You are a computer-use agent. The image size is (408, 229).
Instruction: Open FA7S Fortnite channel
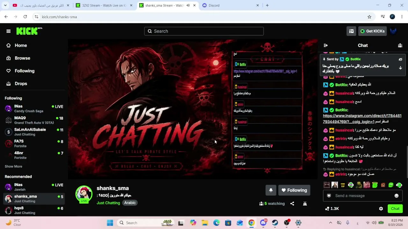coord(34,143)
